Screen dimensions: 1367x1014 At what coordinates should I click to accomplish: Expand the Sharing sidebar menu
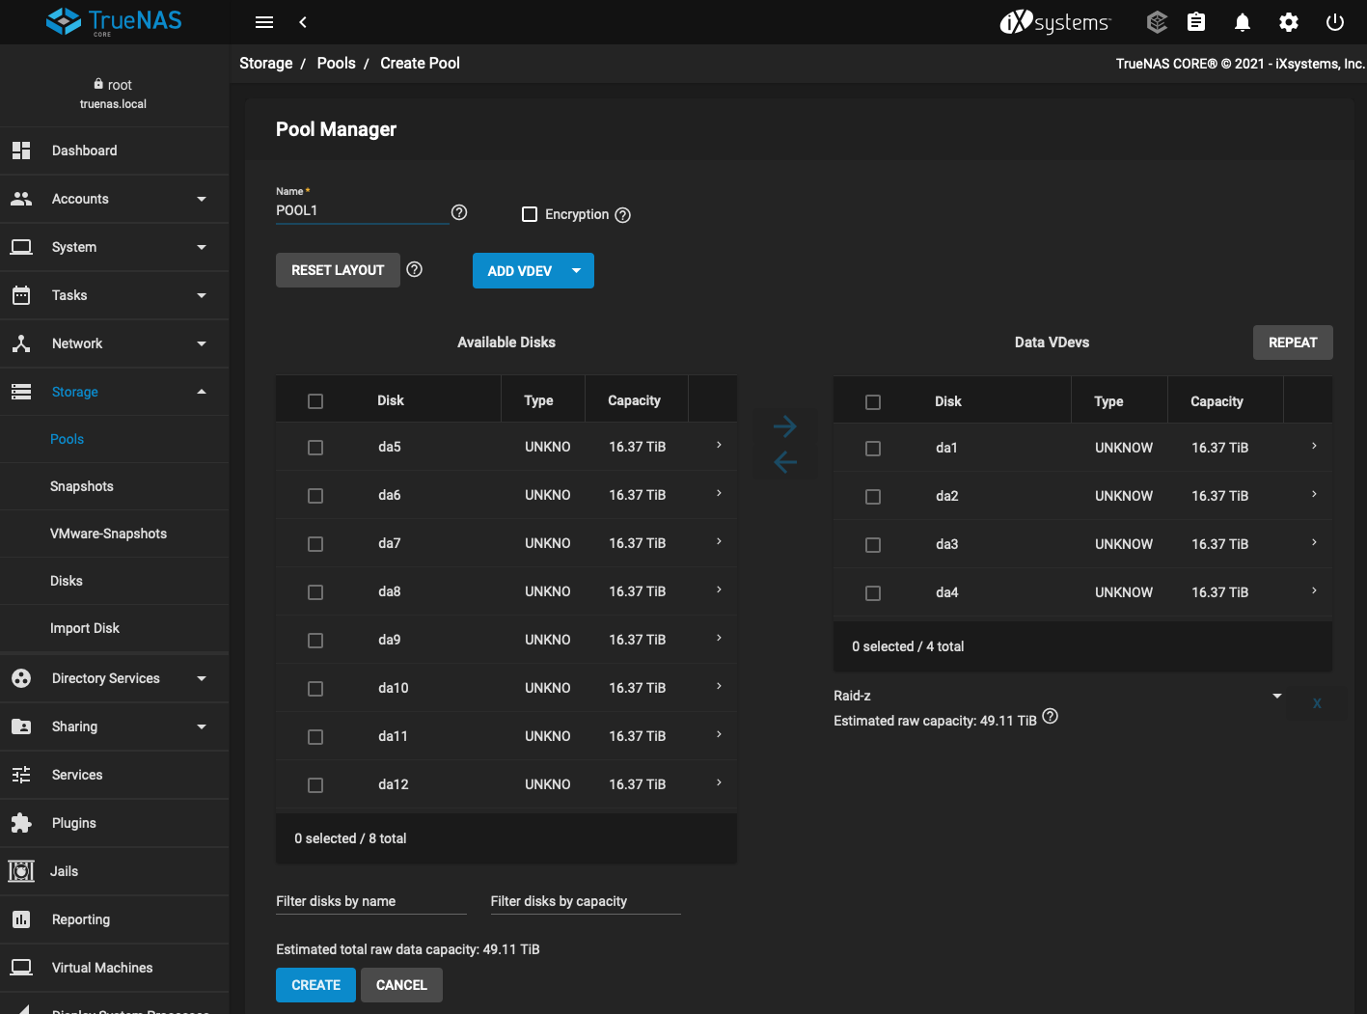pyautogui.click(x=114, y=726)
